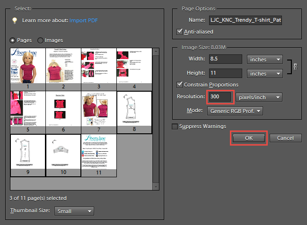This screenshot has height=225, width=307.
Task: Select the Pages radio button
Action: coord(13,40)
